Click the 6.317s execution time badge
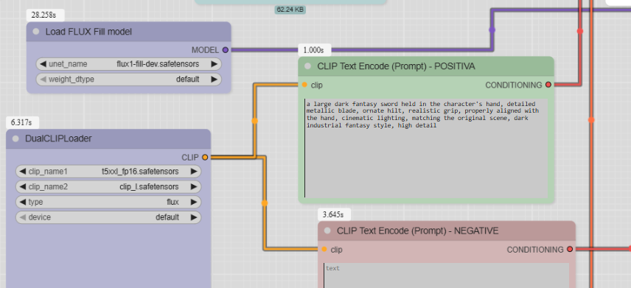Viewport: 631px width, 288px height. tap(23, 122)
